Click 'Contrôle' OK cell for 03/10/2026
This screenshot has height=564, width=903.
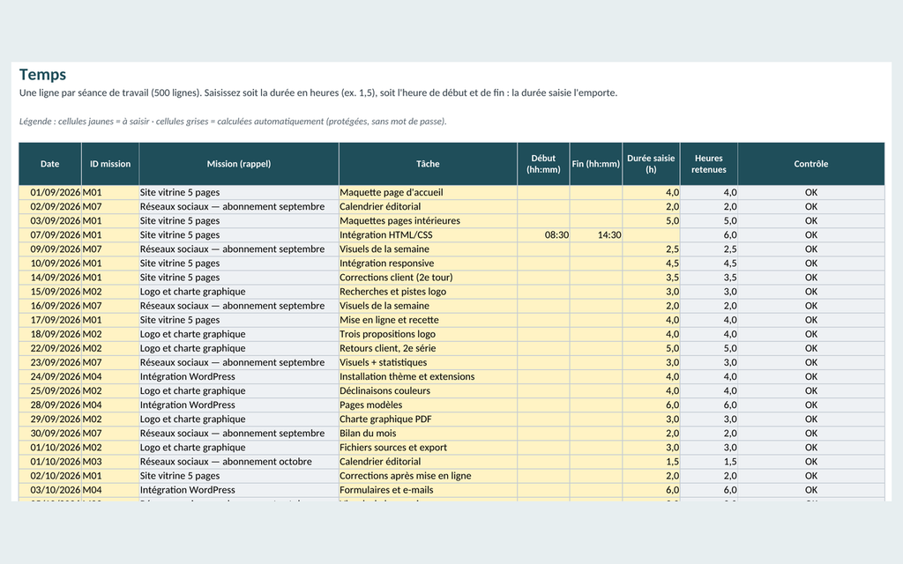click(811, 490)
